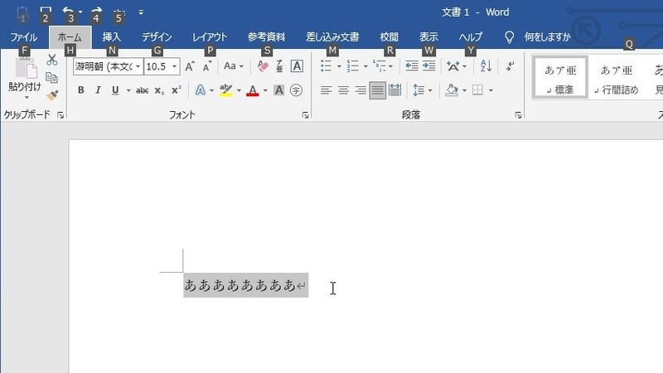The image size is (663, 373).
Task: Open the ファイル tab
Action: coord(24,37)
